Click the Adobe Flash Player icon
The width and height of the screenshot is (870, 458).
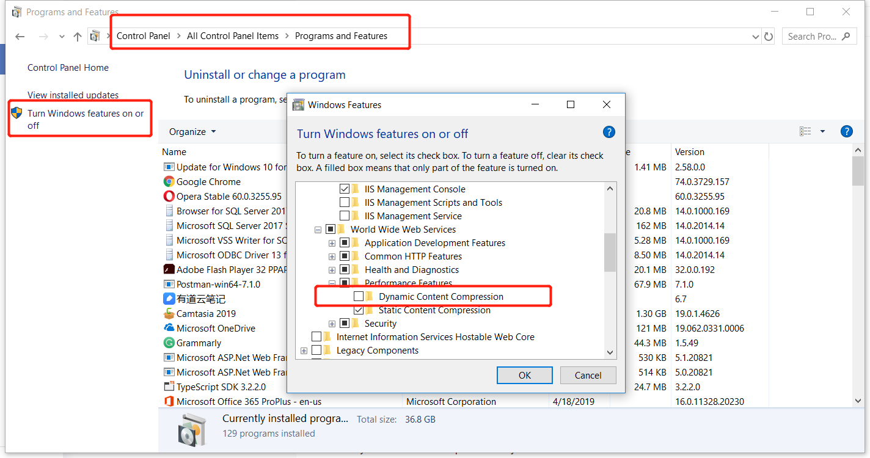click(x=169, y=270)
